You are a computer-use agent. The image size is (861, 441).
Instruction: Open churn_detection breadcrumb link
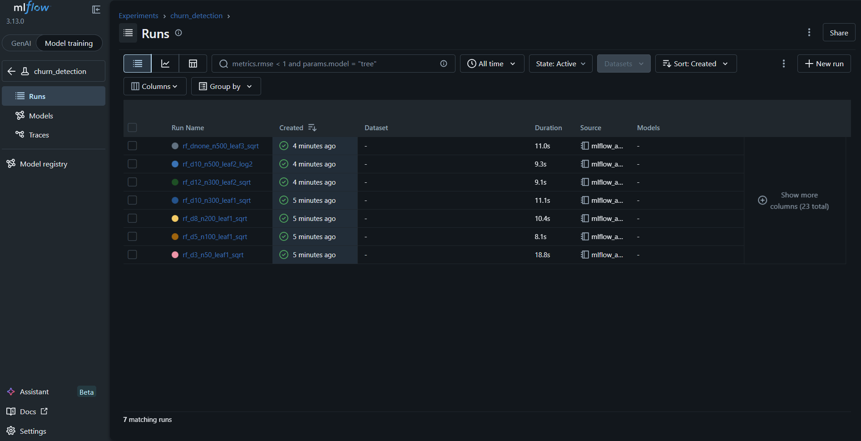197,15
